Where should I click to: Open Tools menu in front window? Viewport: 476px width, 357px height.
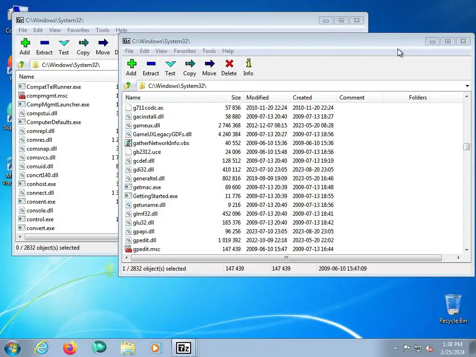(x=209, y=51)
